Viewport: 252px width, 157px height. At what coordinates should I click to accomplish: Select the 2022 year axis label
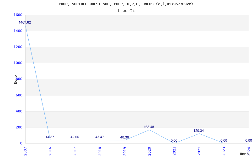click(x=199, y=151)
